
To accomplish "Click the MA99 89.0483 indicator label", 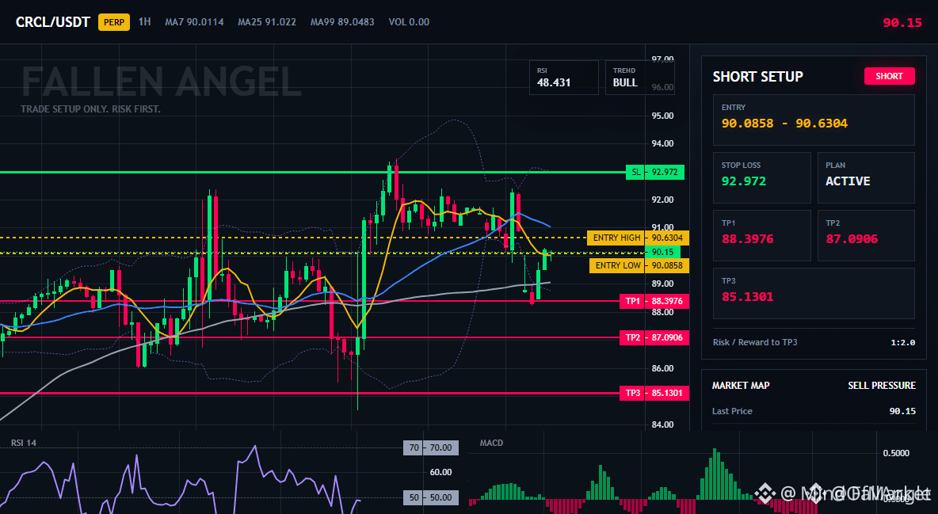I will coord(342,22).
